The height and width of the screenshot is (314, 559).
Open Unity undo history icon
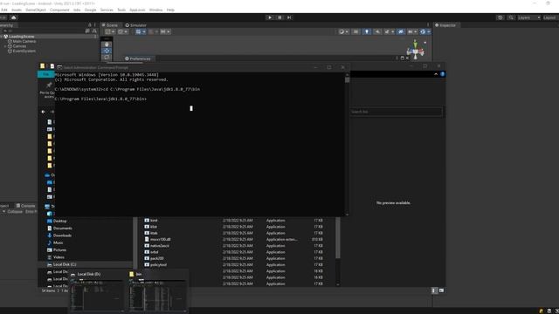500,17
